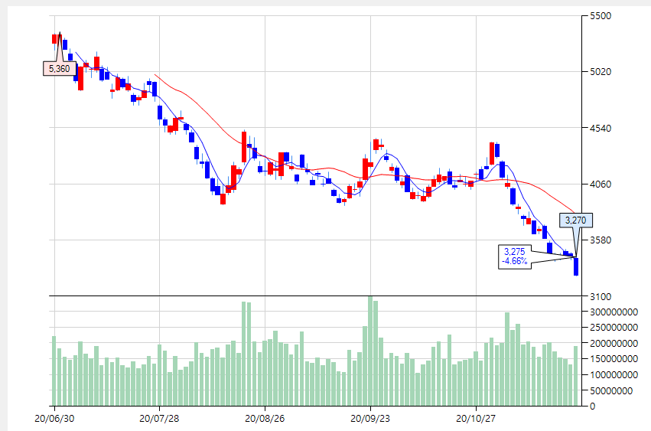Click the 3,275 -4.66% current price label
Screen dimensions: 651x431
515,256
